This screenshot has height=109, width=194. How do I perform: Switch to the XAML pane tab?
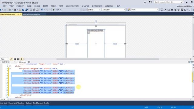pos(23,62)
